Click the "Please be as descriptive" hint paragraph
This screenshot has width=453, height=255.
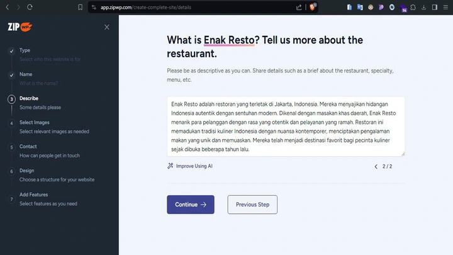280,75
